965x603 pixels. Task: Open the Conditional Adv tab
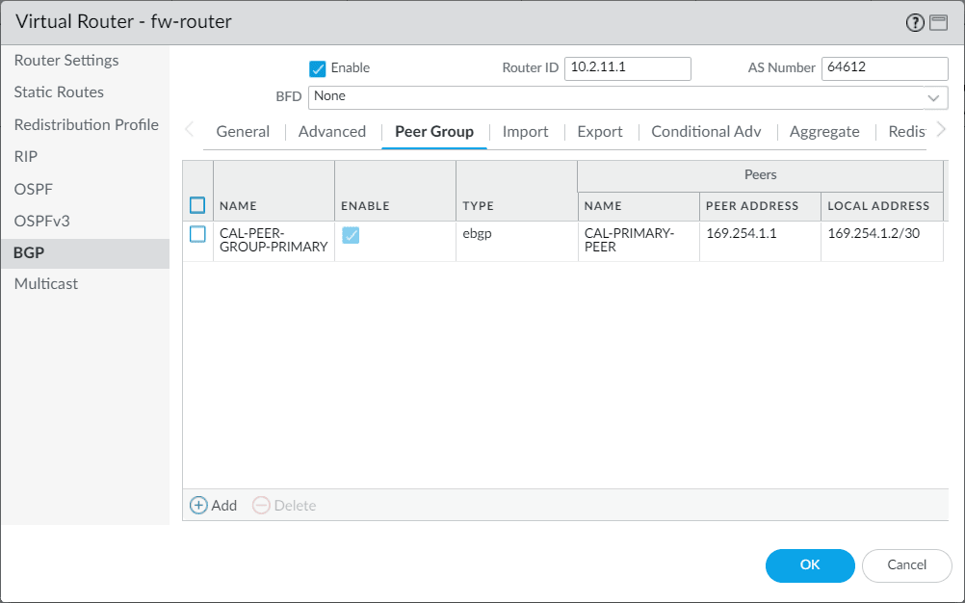pos(706,131)
